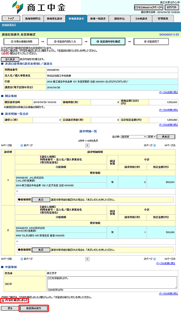Image resolution: width=181 pixels, height=313 pixels.
Task: Click the lower 前ページ arrow icon
Action: coord(22,259)
